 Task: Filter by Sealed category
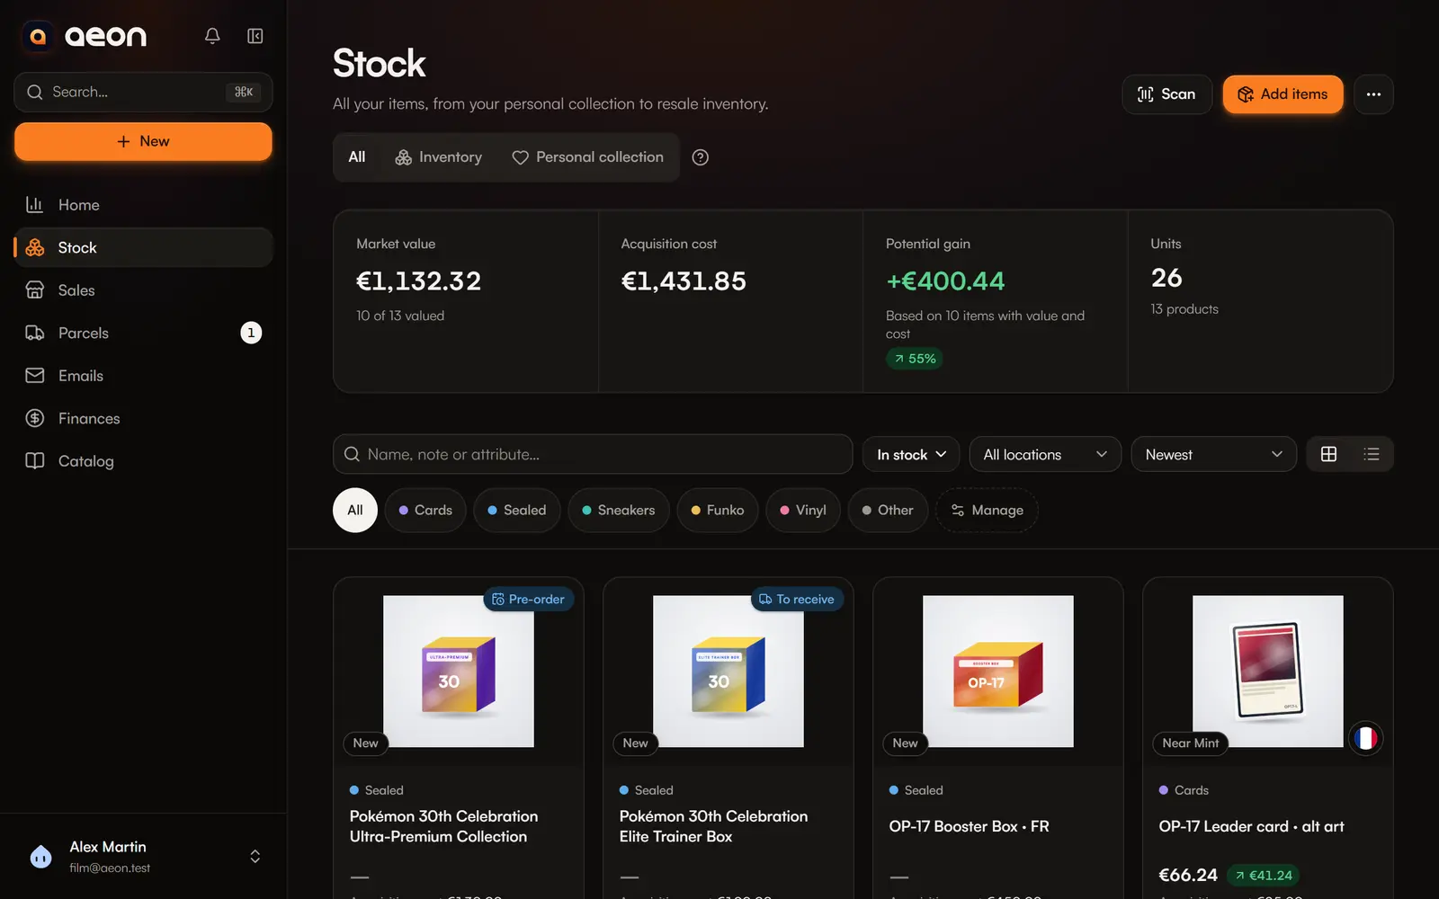pos(517,510)
